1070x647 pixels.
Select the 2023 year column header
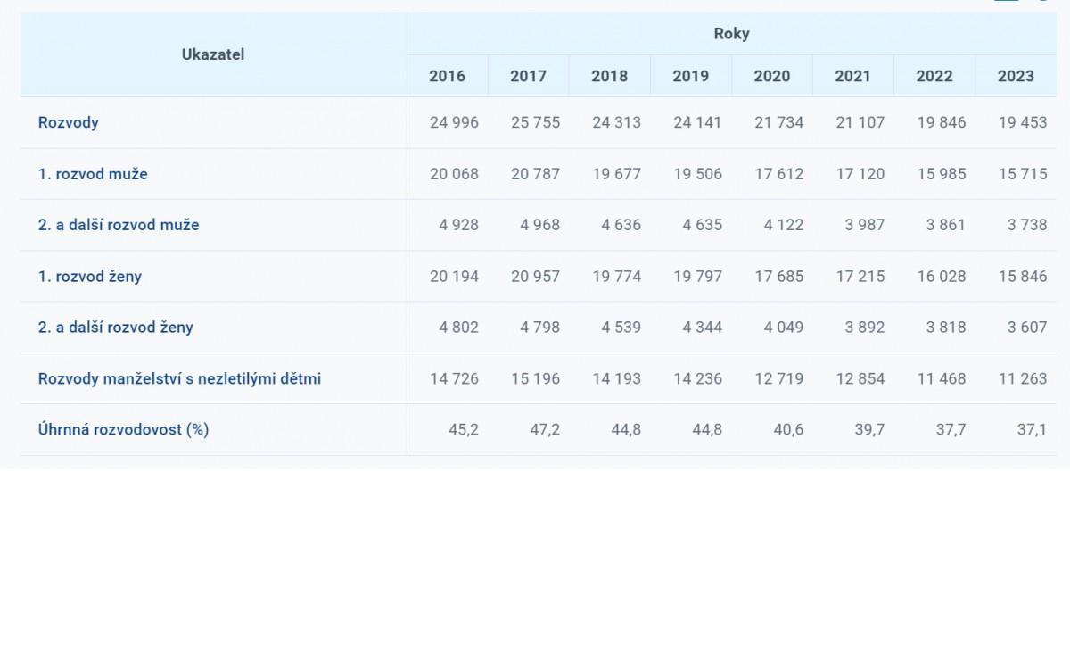point(1016,76)
